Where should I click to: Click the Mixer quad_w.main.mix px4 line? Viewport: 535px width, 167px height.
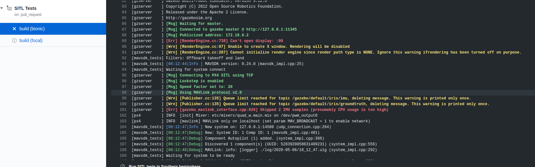323,115
